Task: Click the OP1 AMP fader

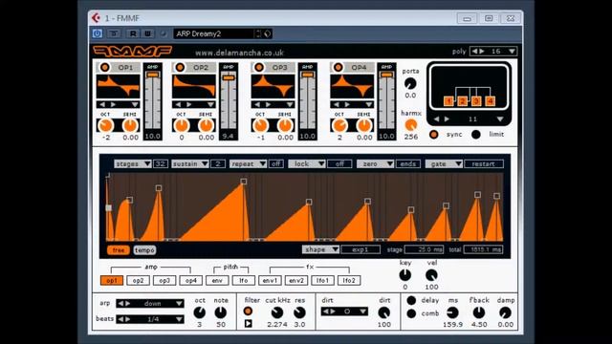Action: click(153, 75)
